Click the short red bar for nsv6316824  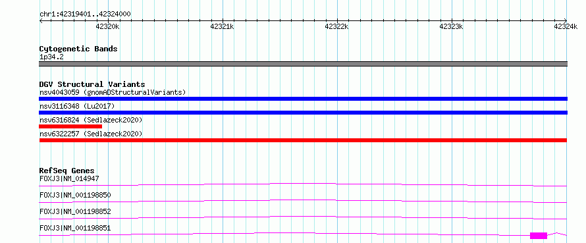tap(70, 126)
